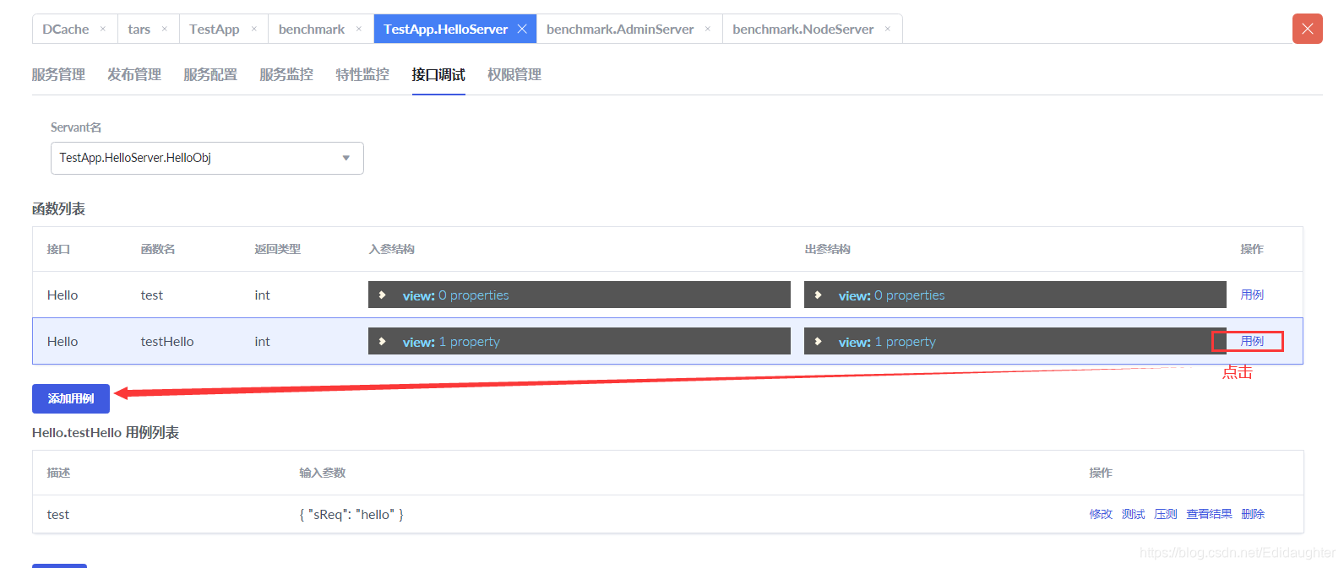Click the 返回类型 column header

[277, 249]
